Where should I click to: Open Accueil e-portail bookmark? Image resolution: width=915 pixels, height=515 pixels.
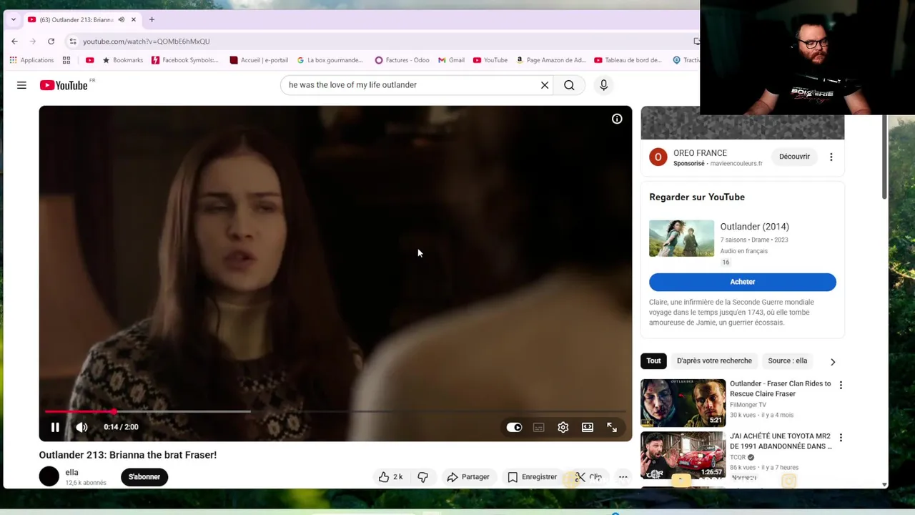[259, 60]
